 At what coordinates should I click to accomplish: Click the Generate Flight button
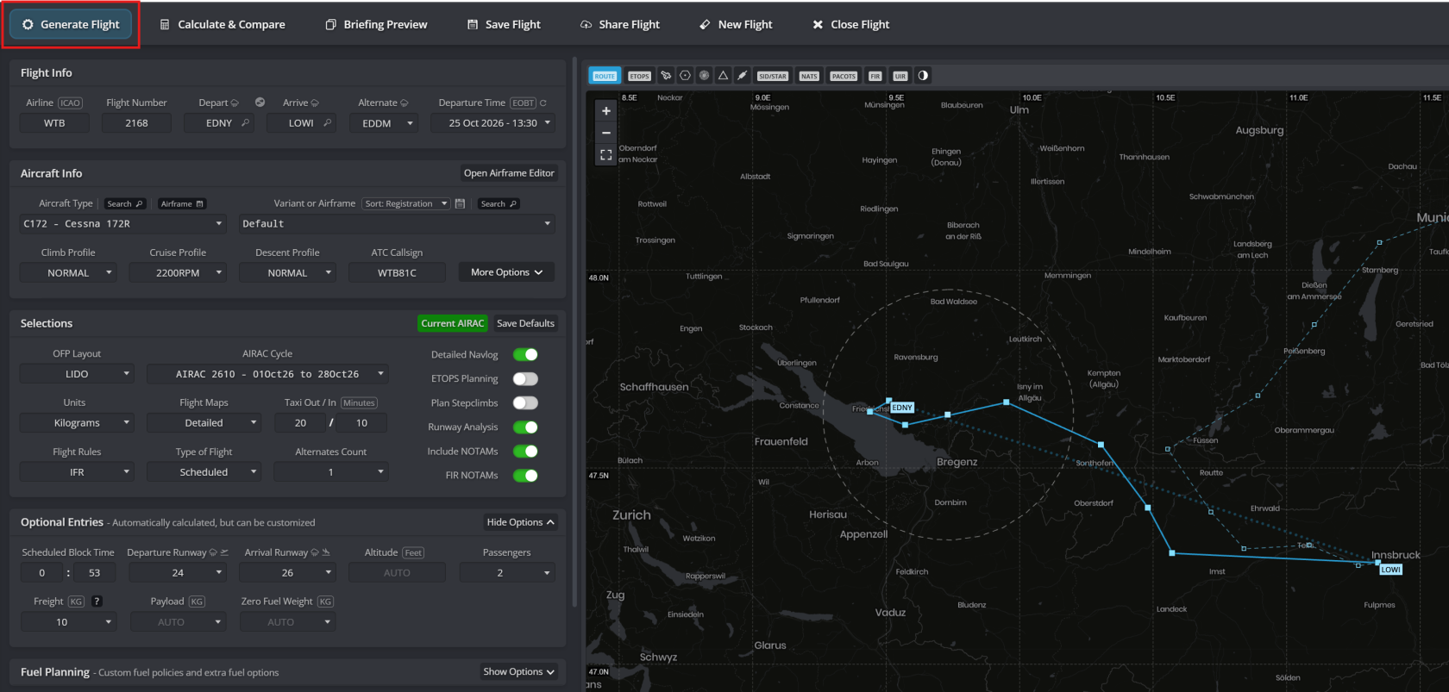(x=71, y=24)
